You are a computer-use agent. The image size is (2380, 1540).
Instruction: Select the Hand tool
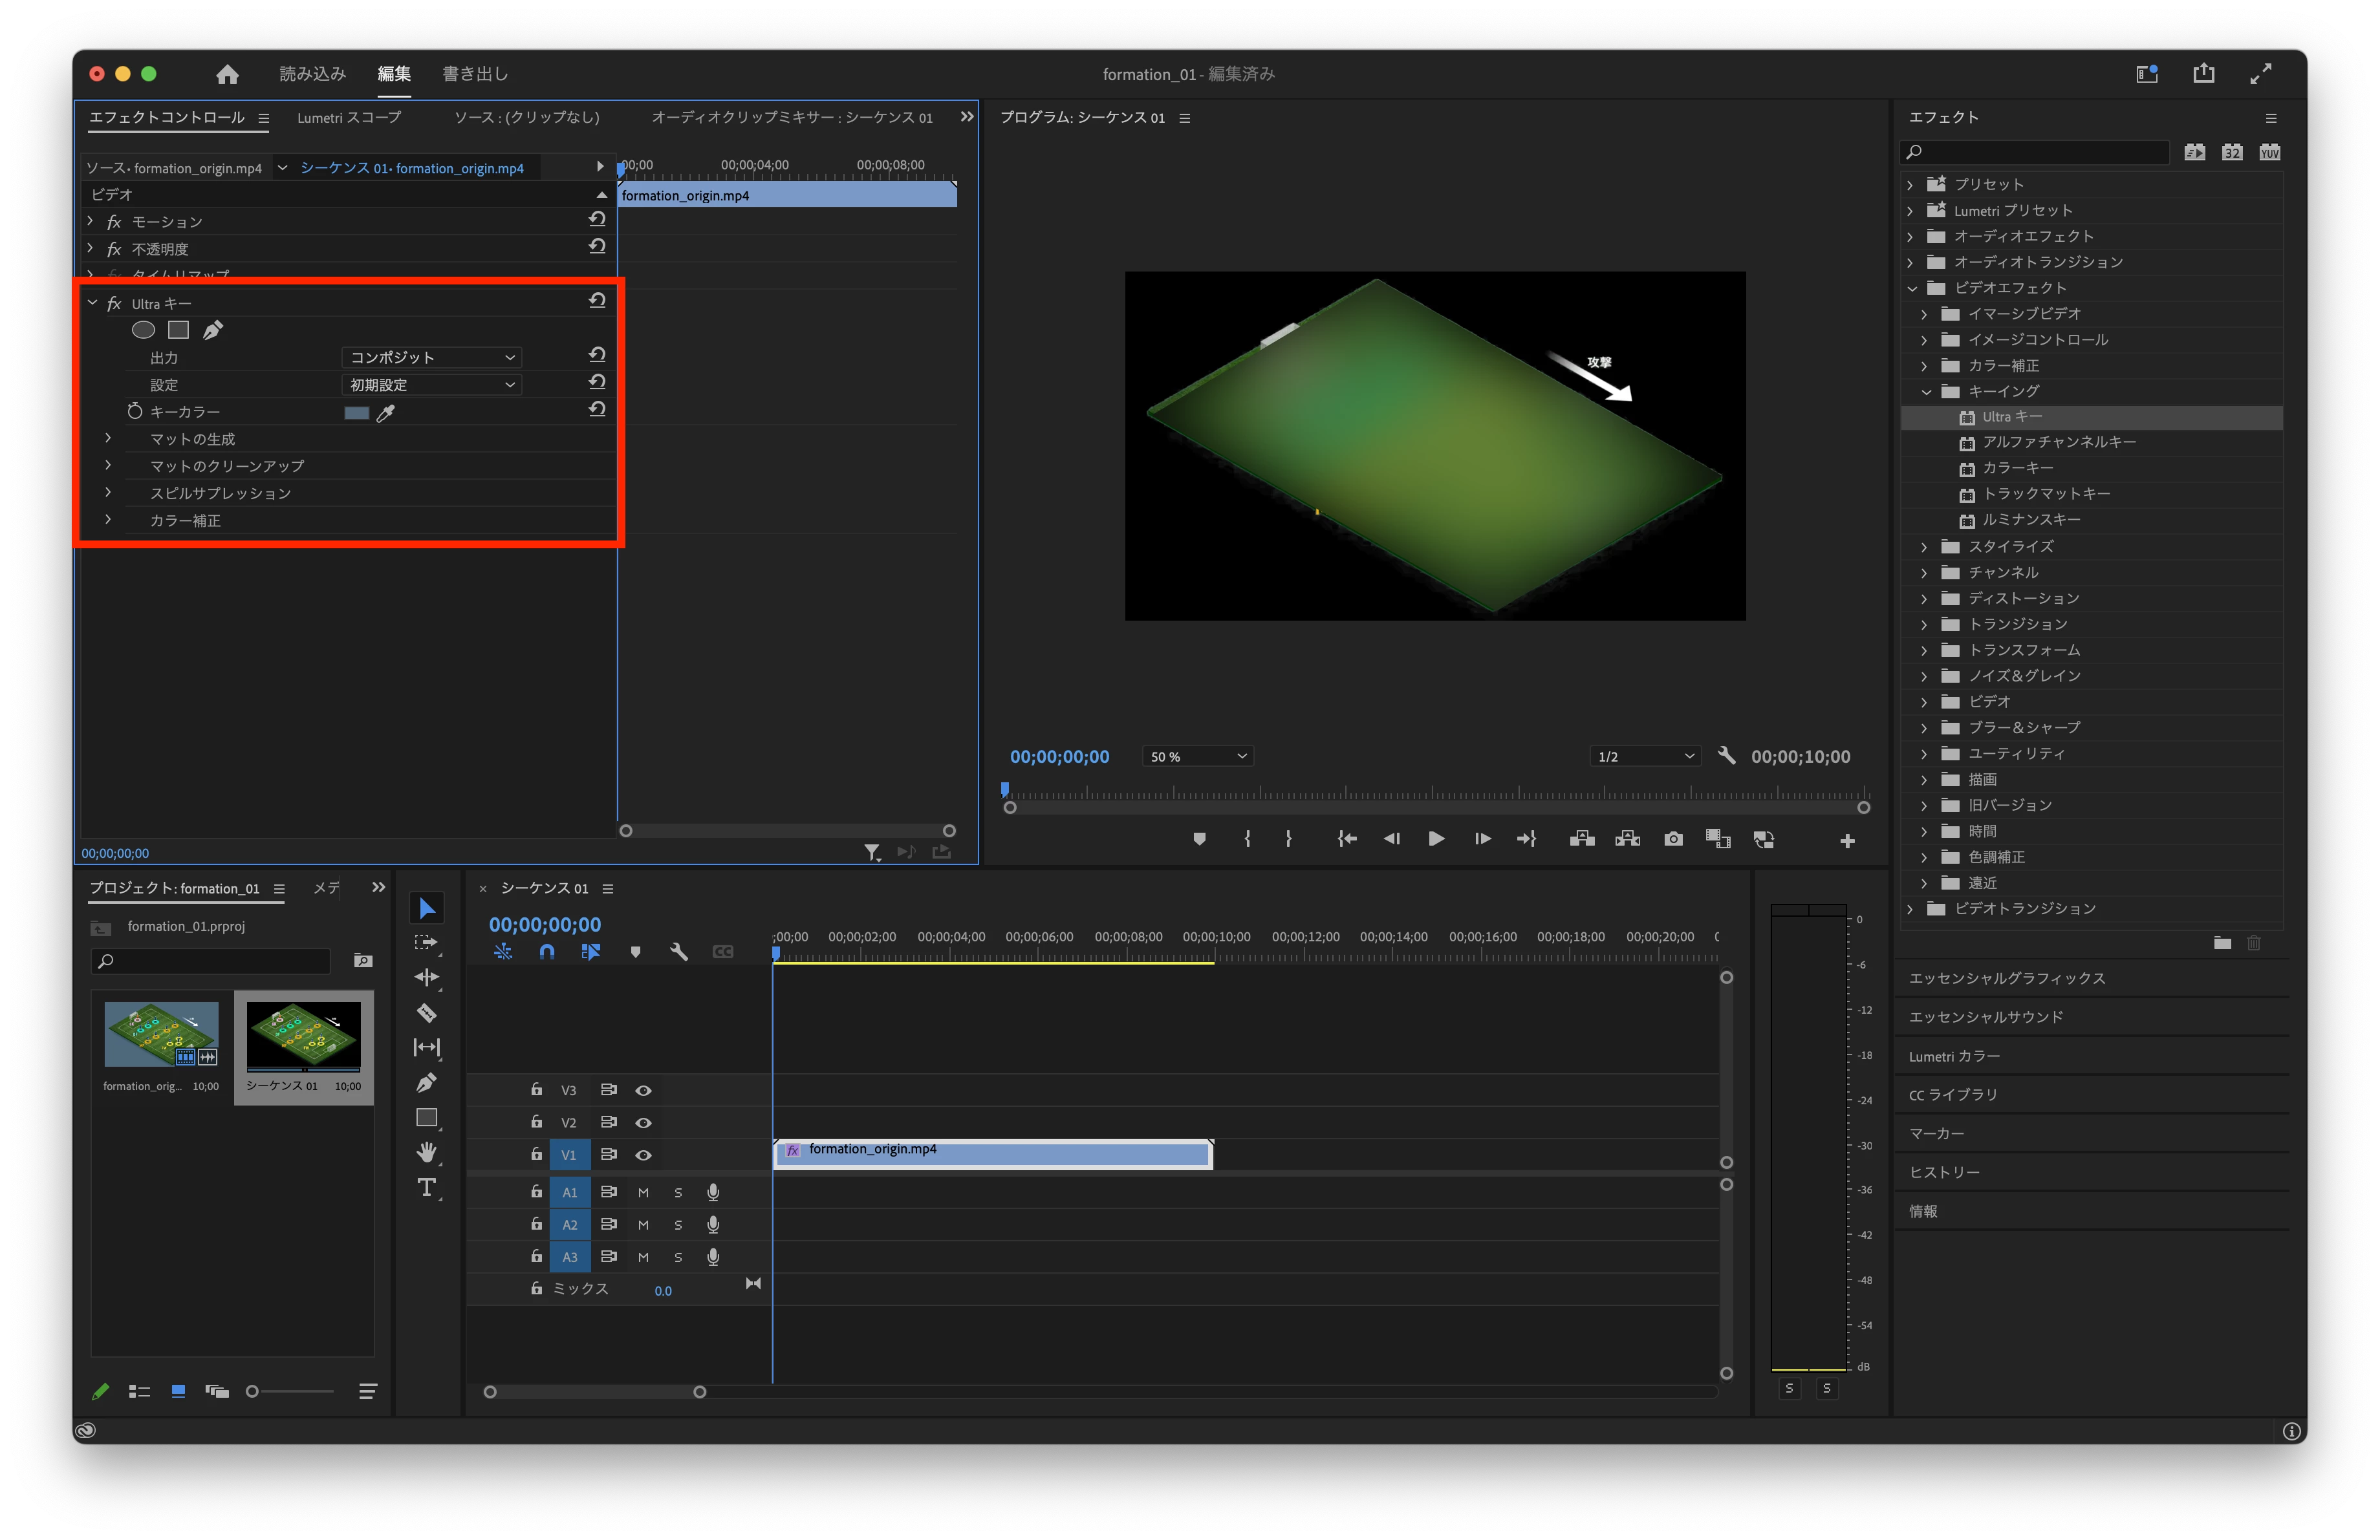pyautogui.click(x=427, y=1152)
